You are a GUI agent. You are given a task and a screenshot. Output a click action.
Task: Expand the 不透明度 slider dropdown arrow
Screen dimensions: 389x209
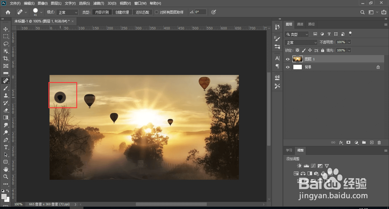tap(349, 42)
